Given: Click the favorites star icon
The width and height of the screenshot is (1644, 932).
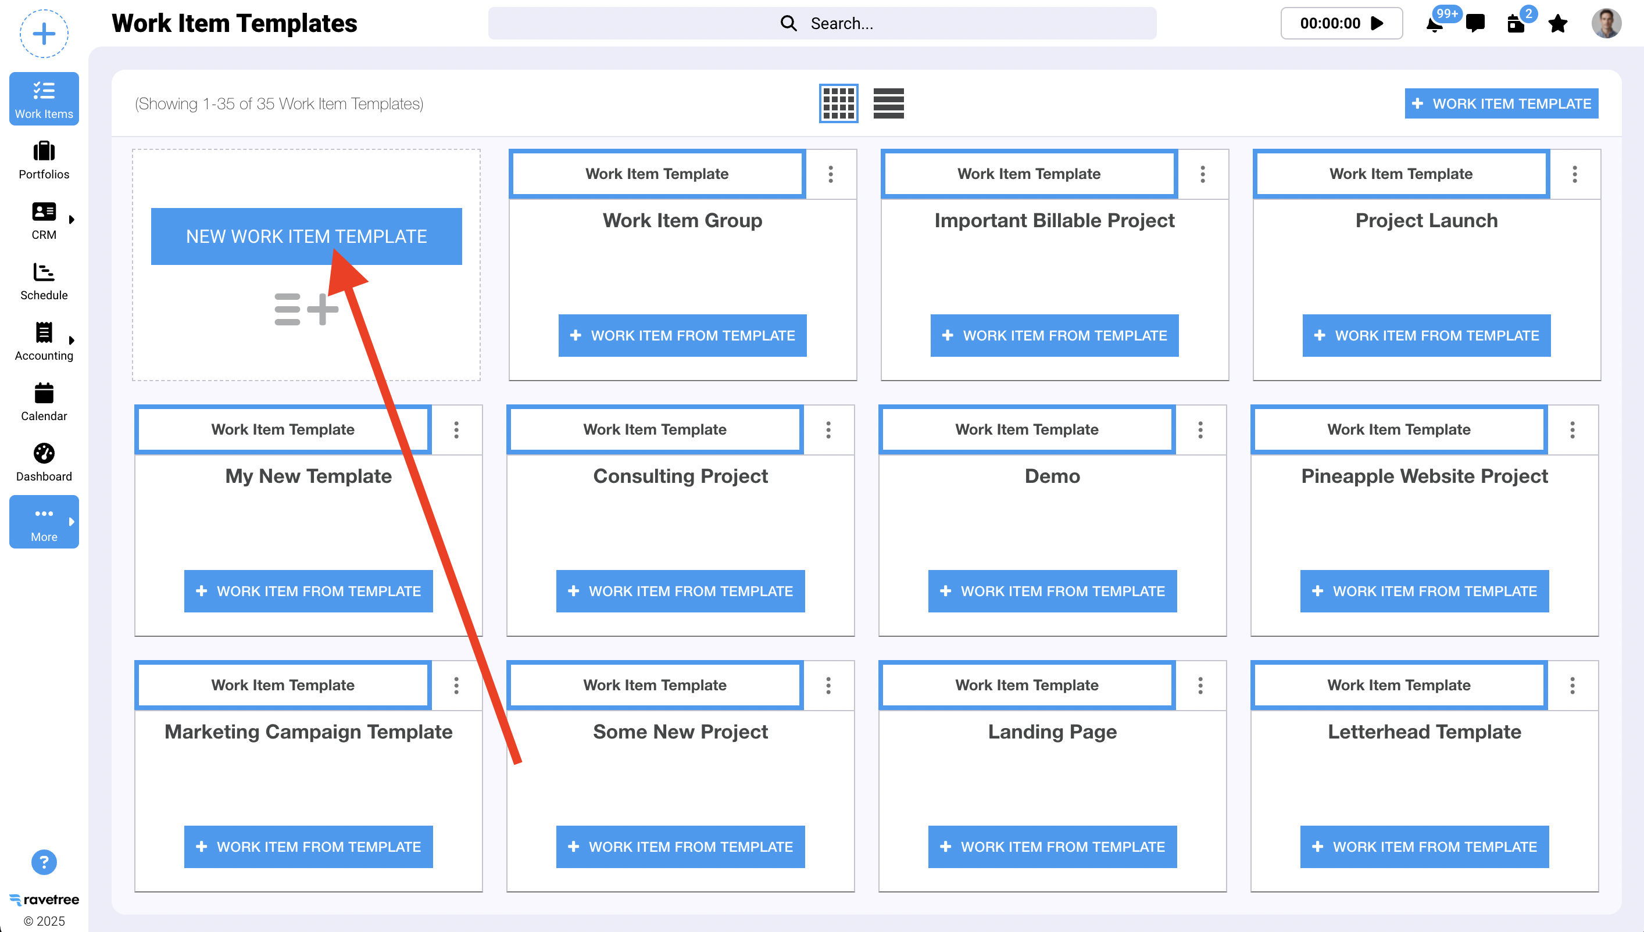Looking at the screenshot, I should point(1557,24).
